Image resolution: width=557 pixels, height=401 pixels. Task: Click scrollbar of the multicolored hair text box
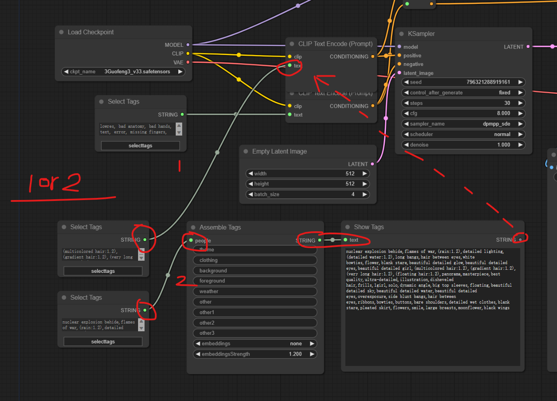tap(142, 254)
